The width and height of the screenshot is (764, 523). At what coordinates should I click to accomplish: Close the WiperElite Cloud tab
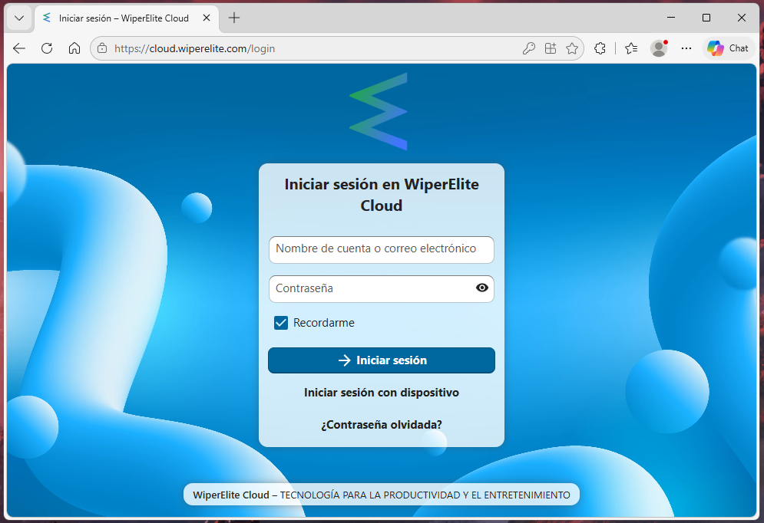(x=207, y=18)
